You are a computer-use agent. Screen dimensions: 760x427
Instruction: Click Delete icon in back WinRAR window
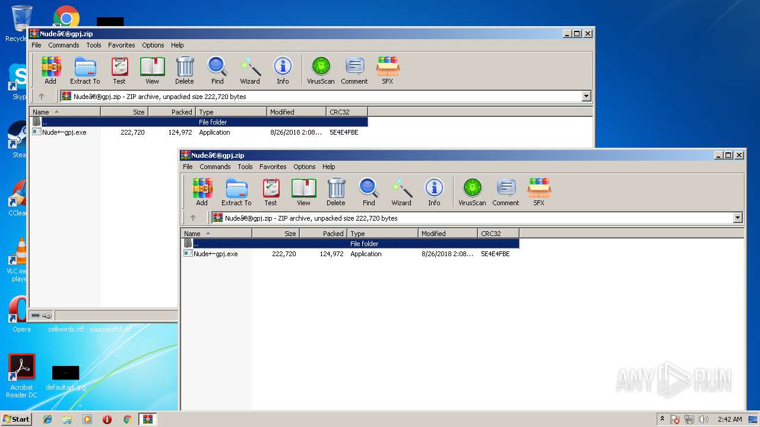(185, 70)
